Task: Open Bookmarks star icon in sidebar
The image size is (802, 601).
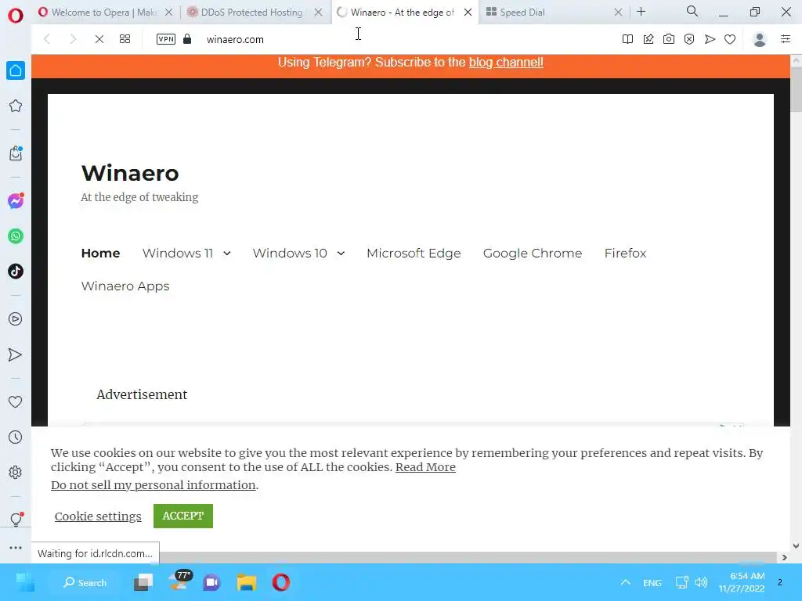Action: coord(16,106)
